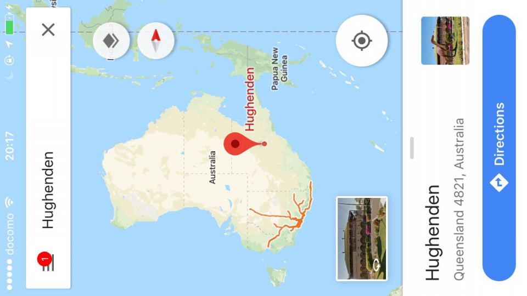Viewport: 527px width, 296px height.
Task: Tap the Wi-Fi signal status icon
Action: (x=9, y=202)
